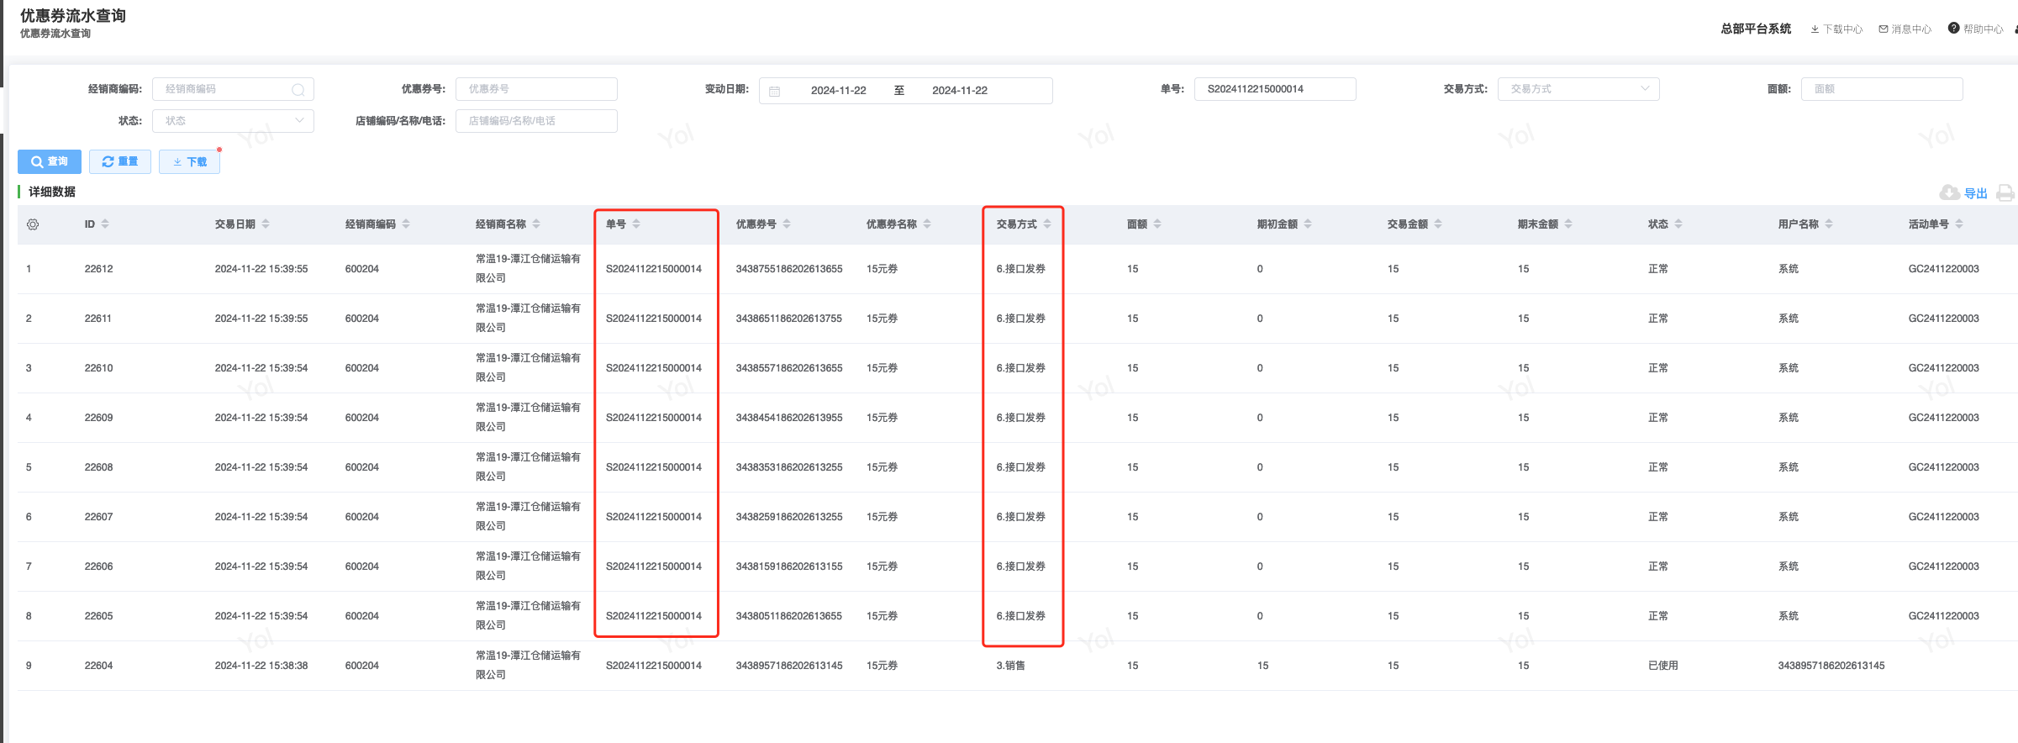
Task: Open 帮助中心 help icon in header
Action: [x=1953, y=29]
